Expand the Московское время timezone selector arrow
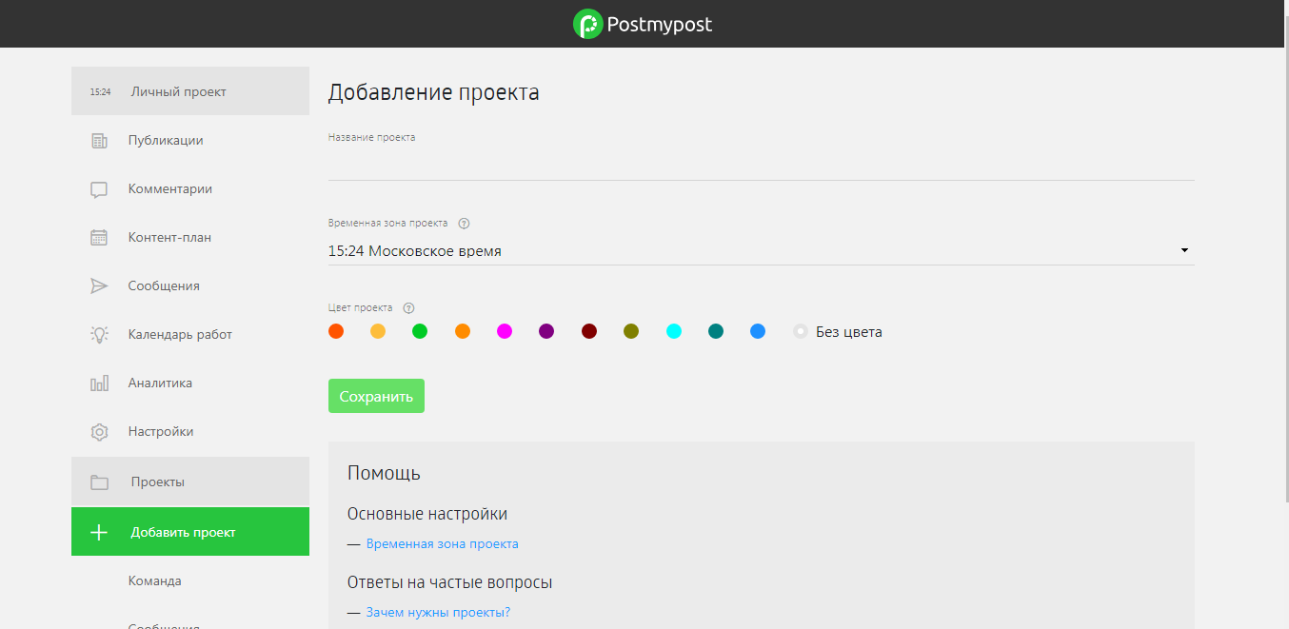 tap(1183, 249)
